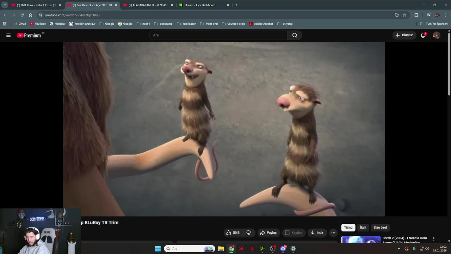Open File Explorer from the taskbar
Screen dimensions: 451x254
pos(221,249)
